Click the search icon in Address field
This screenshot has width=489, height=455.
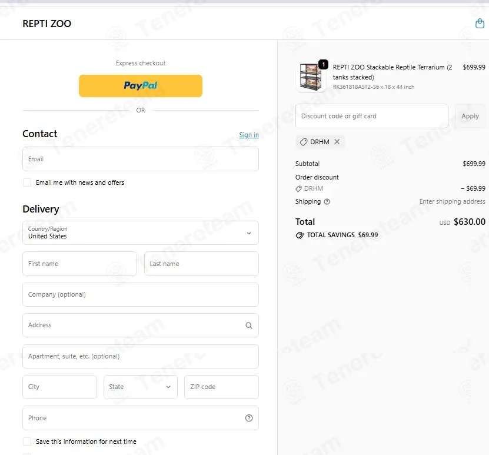click(x=248, y=326)
